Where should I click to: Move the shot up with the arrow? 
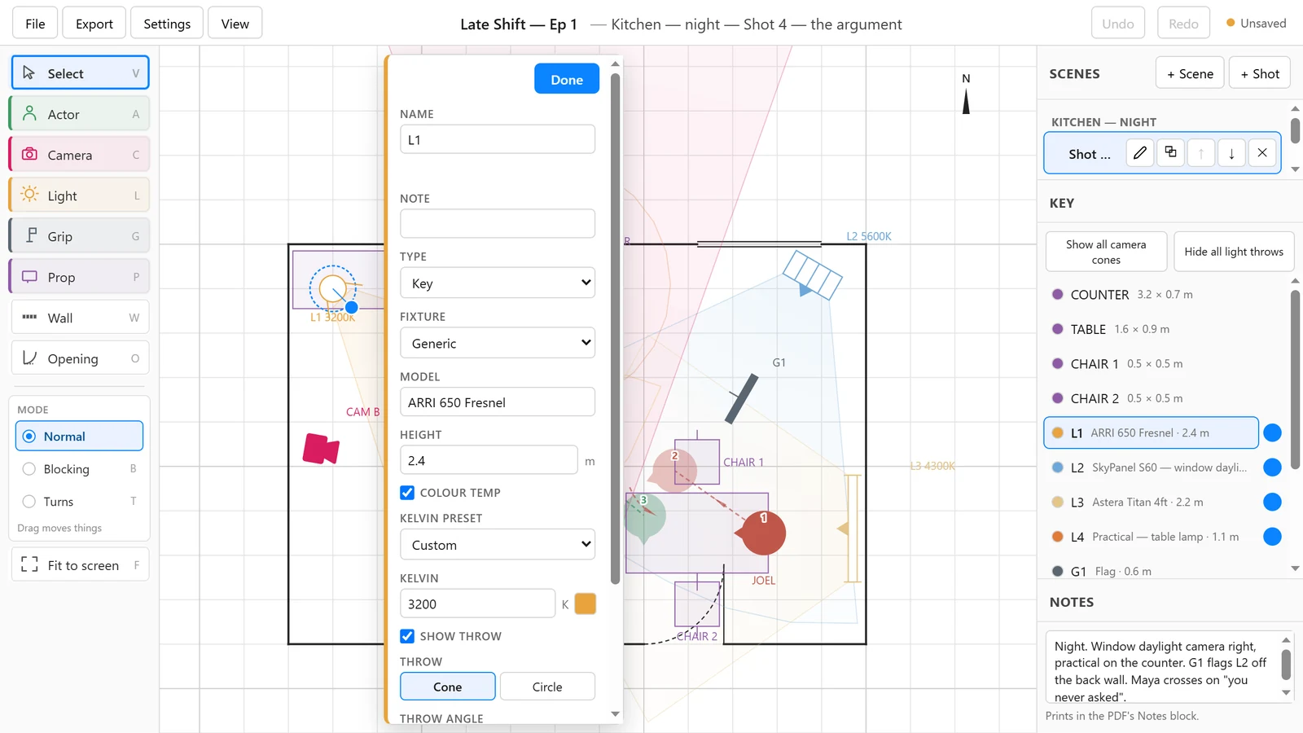pos(1201,153)
